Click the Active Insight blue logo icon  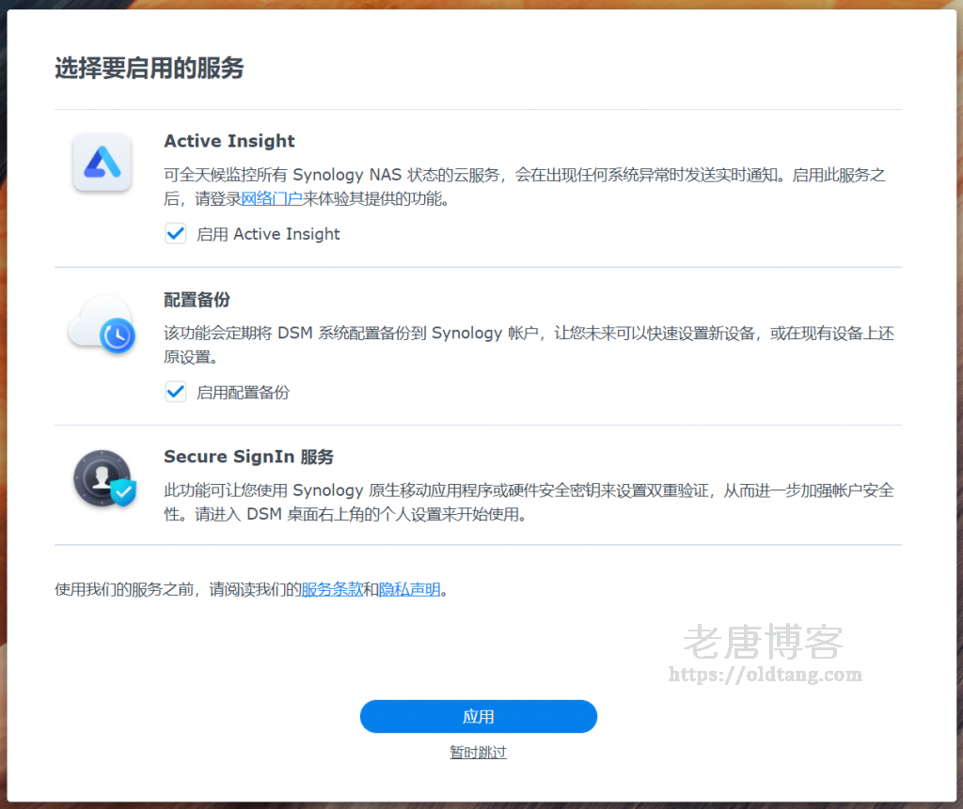pyautogui.click(x=102, y=163)
